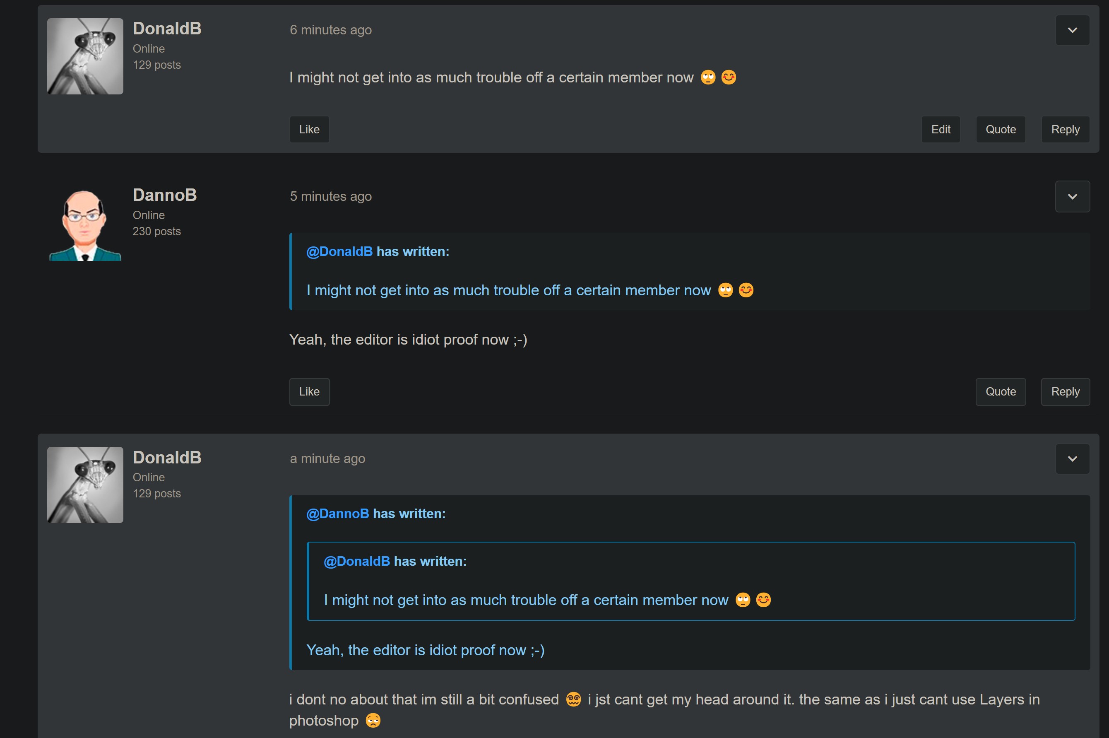Expand the chevron menu on DannoB's post

point(1072,197)
